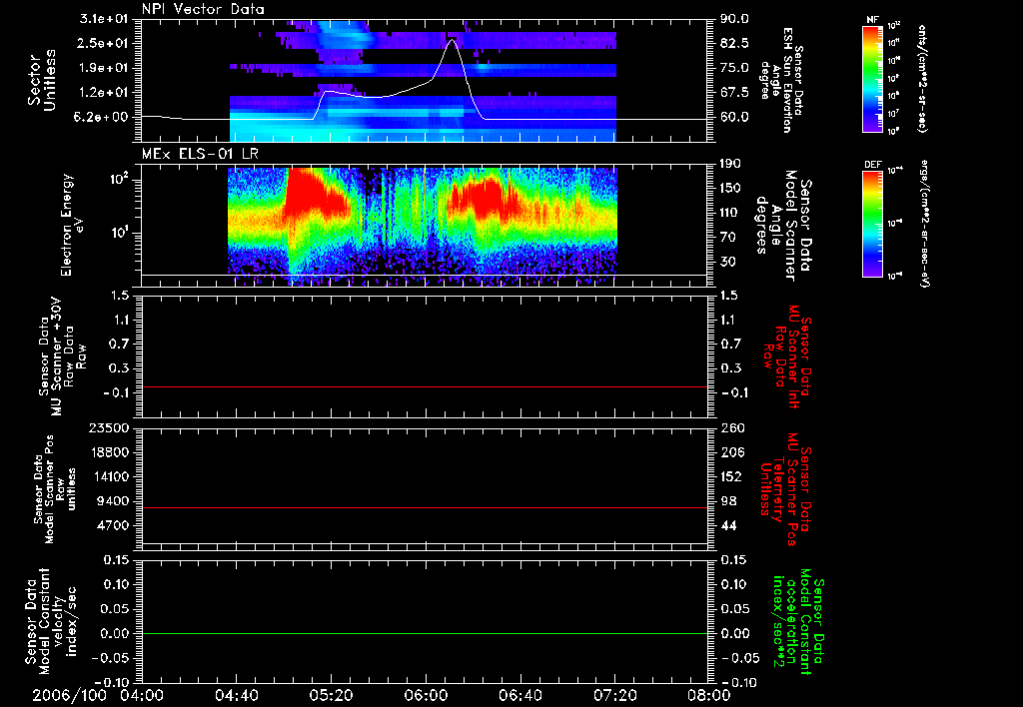Click the 90.0 elevation angle tick value
Image resolution: width=1023 pixels, height=707 pixels.
point(734,19)
